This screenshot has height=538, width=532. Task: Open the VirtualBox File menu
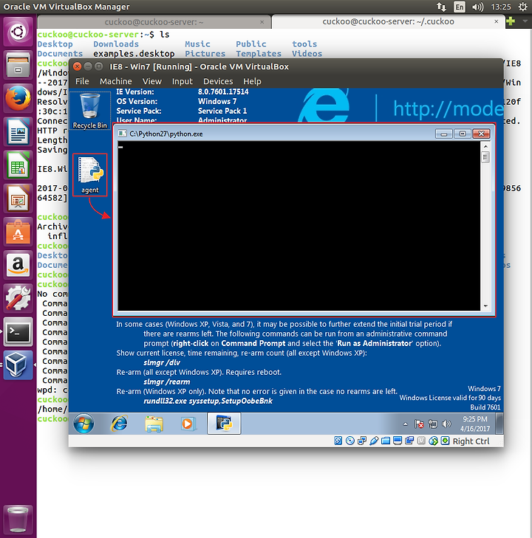click(x=82, y=81)
